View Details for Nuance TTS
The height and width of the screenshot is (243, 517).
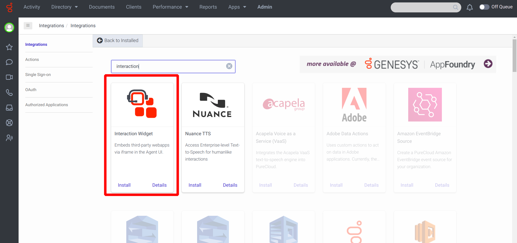click(230, 185)
